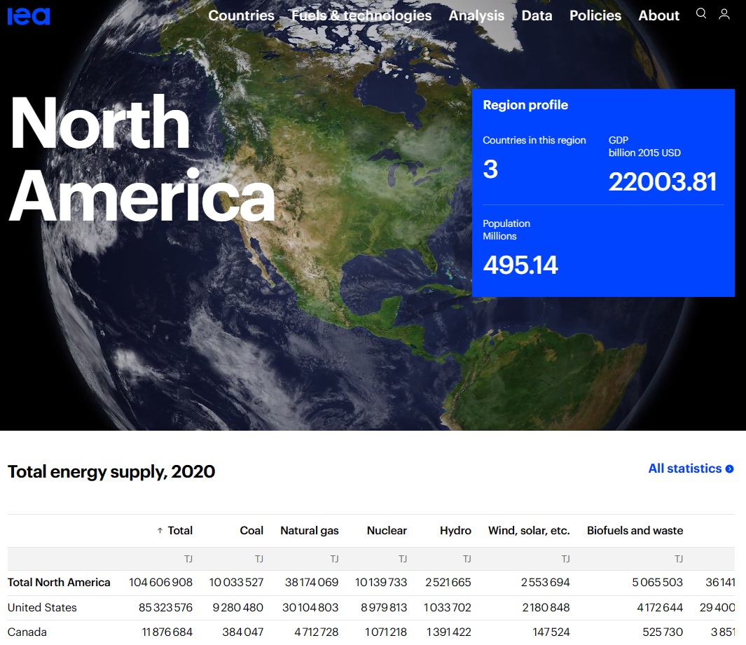This screenshot has width=746, height=645.
Task: Sort table by Nuclear column header
Action: pyautogui.click(x=387, y=530)
